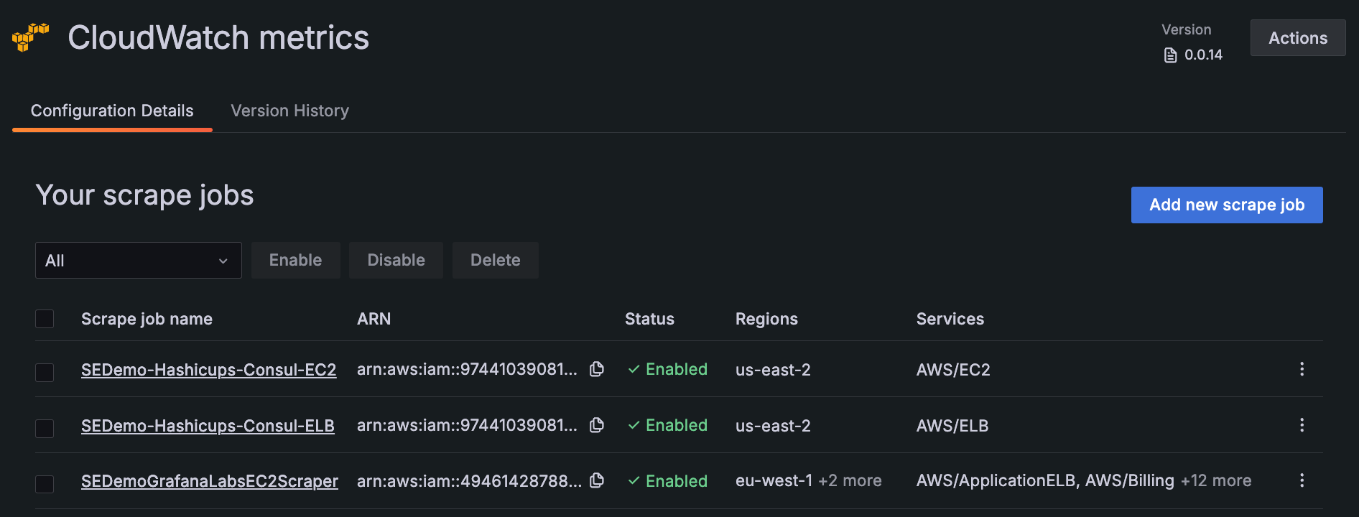Click the Disable button above the table

click(396, 260)
